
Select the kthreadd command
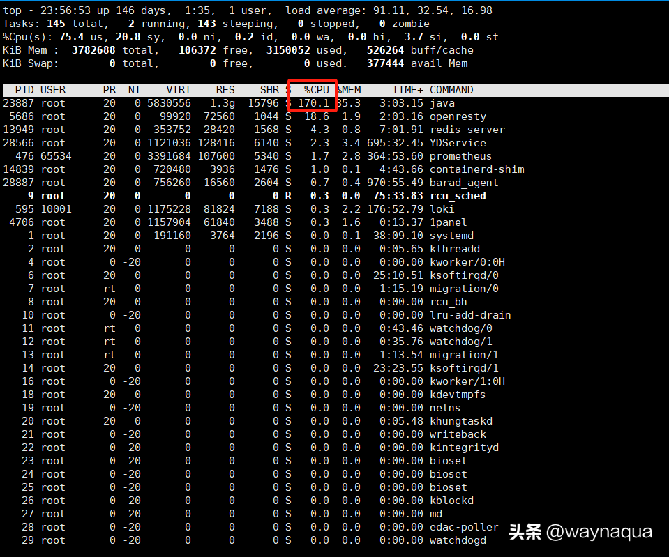(454, 249)
